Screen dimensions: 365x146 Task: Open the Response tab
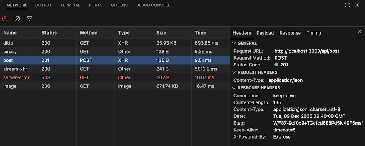pyautogui.click(x=290, y=33)
